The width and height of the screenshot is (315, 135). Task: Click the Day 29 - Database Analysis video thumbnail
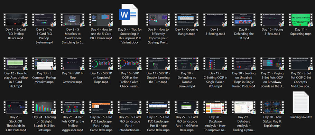click(x=244, y=107)
